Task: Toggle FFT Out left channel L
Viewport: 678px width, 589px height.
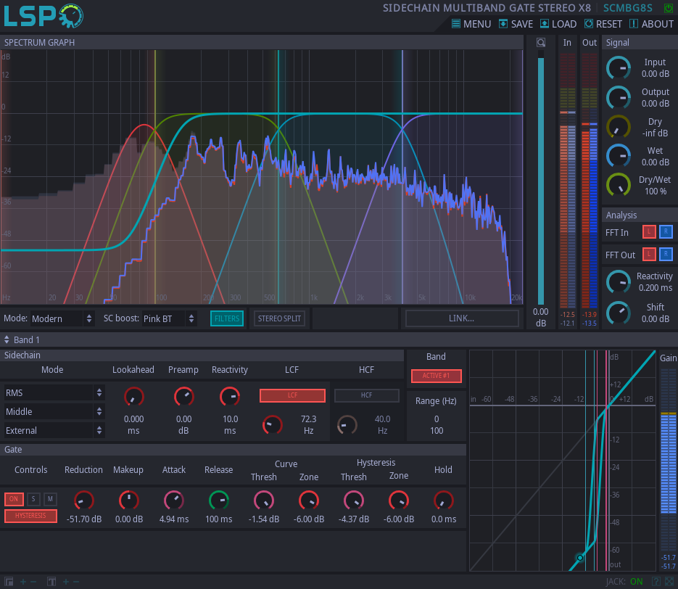Action: [x=649, y=255]
